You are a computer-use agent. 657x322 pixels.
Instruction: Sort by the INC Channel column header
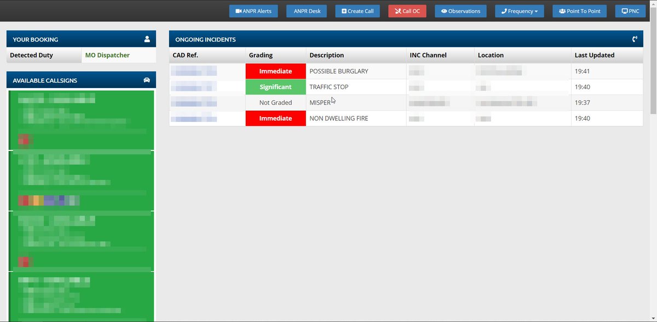pos(428,55)
